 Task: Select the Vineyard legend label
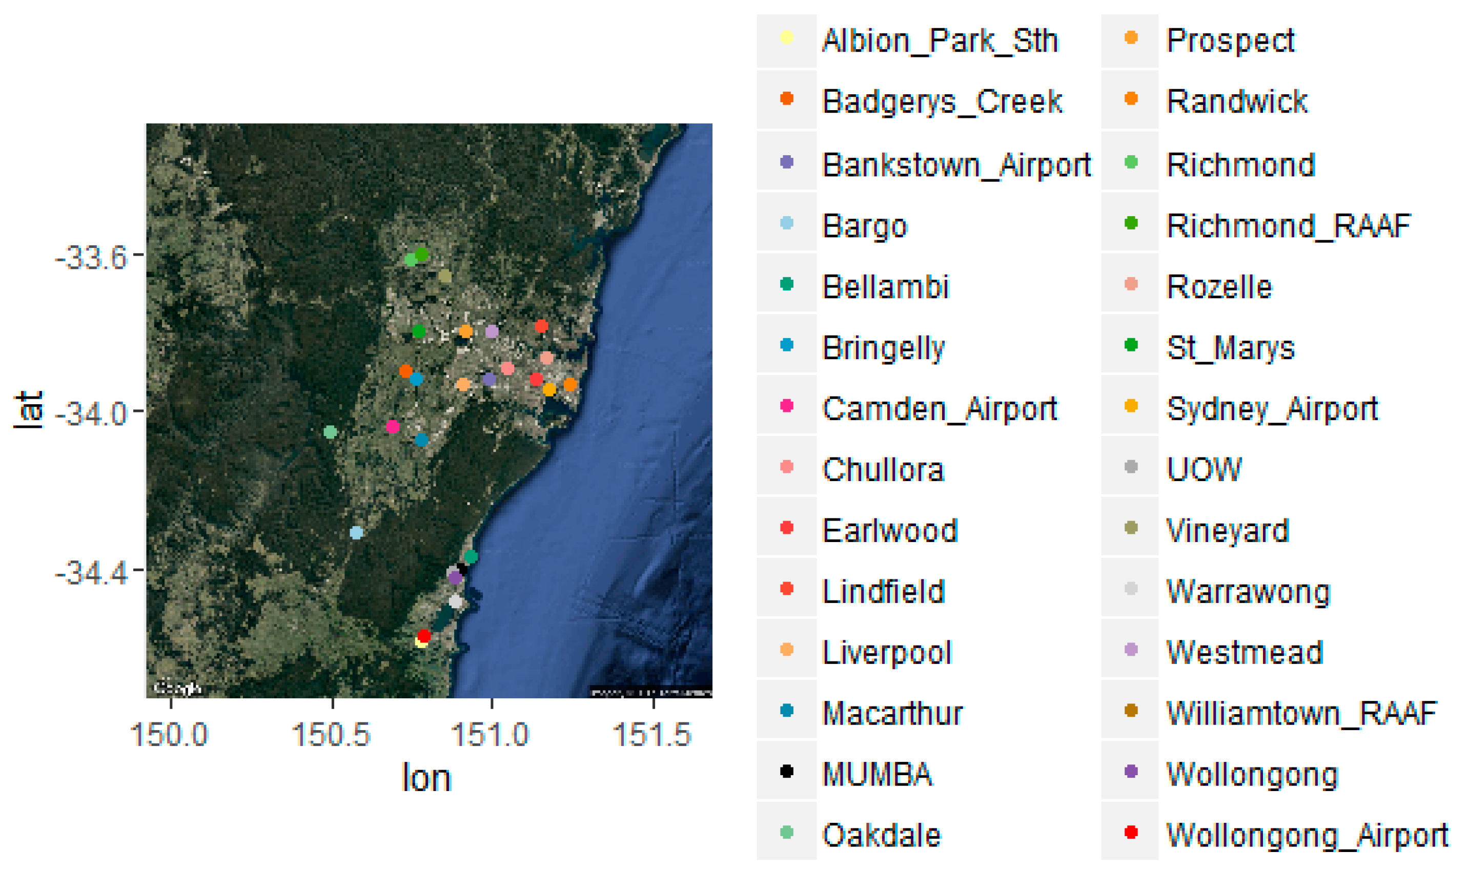[x=1228, y=531]
